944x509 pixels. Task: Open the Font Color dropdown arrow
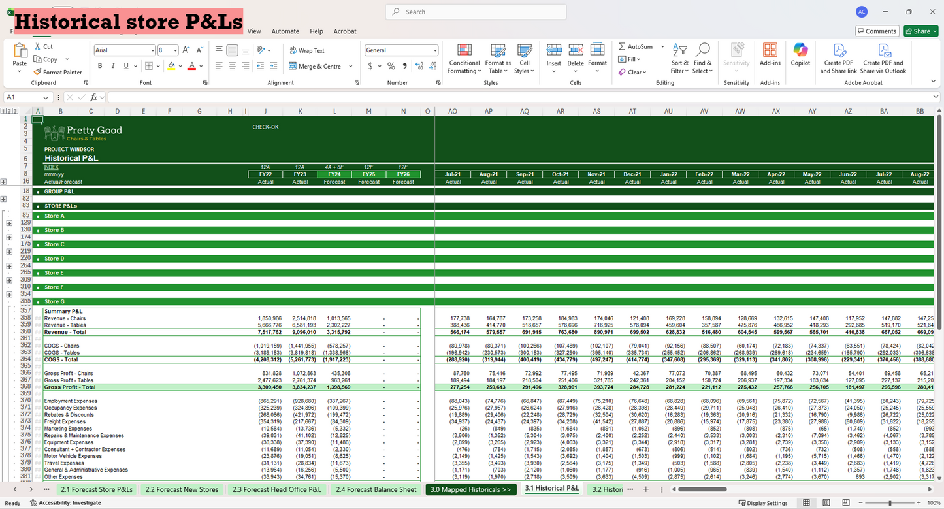coord(201,66)
